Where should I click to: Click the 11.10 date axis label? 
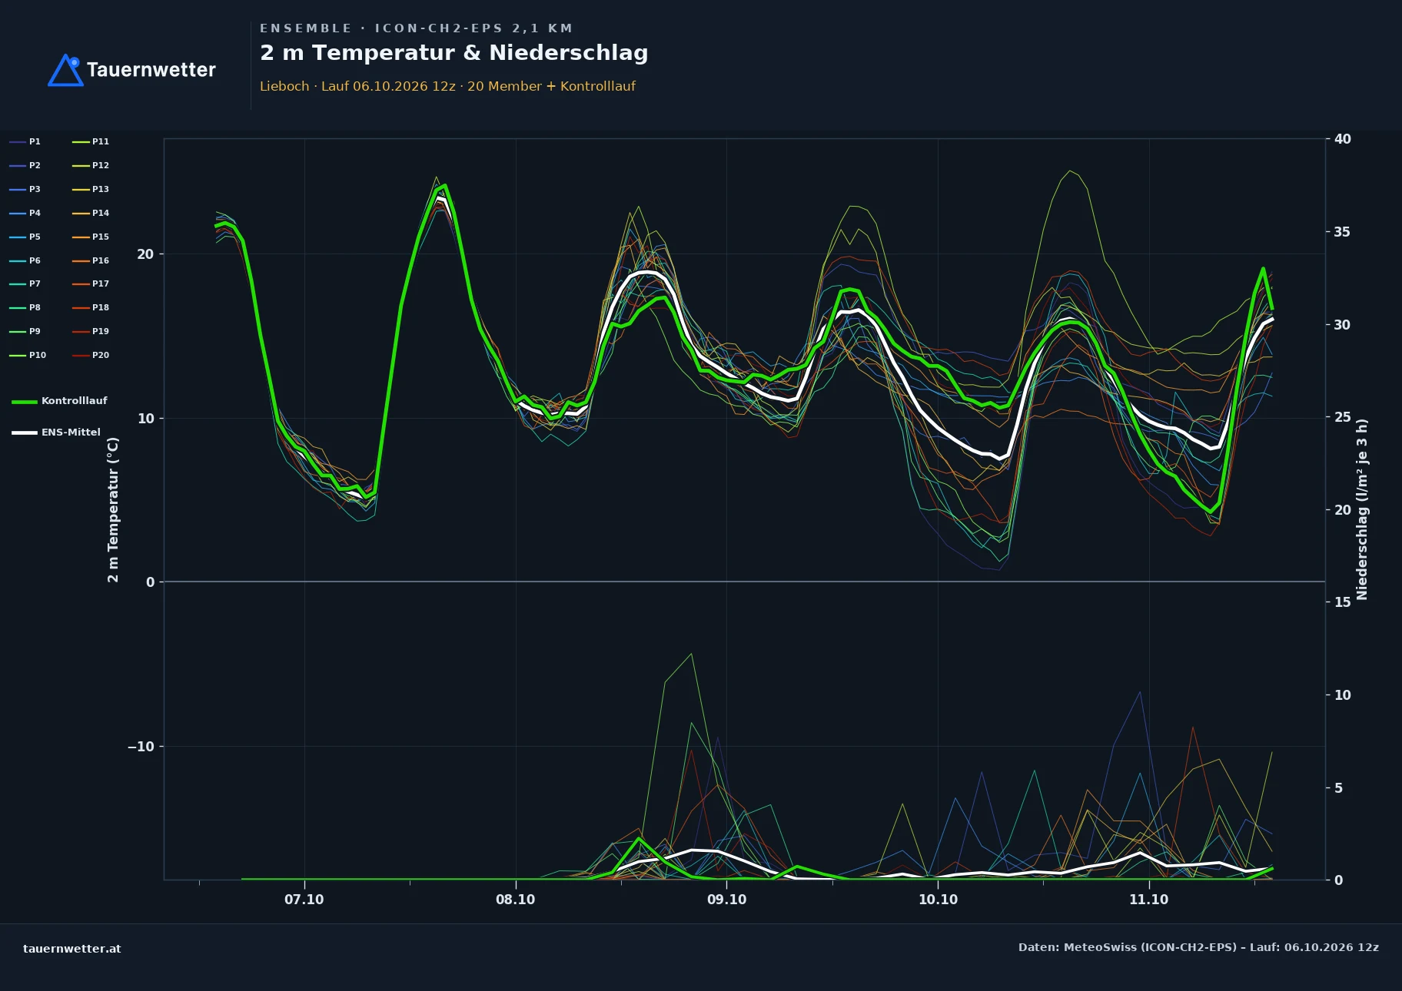(x=1148, y=900)
